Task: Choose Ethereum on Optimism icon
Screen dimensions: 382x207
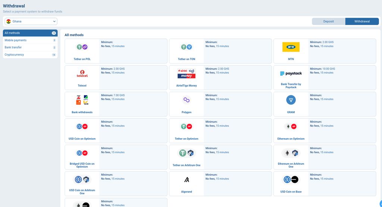Action: click(291, 126)
